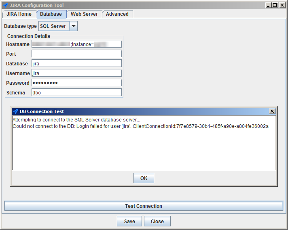The image size is (288, 230).
Task: Maximize the JIRA Configuration Tool window
Action: (275, 5)
